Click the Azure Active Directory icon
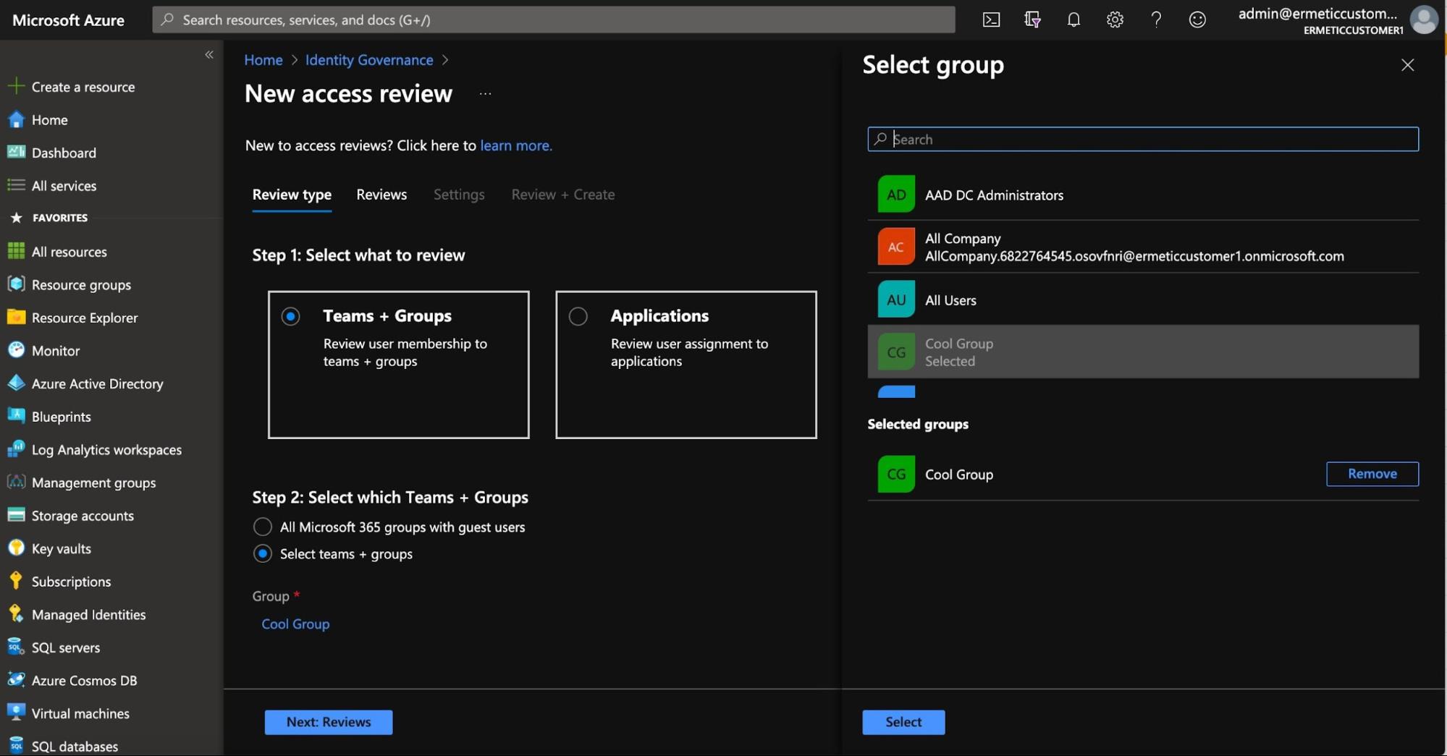Image resolution: width=1447 pixels, height=756 pixels. [16, 383]
